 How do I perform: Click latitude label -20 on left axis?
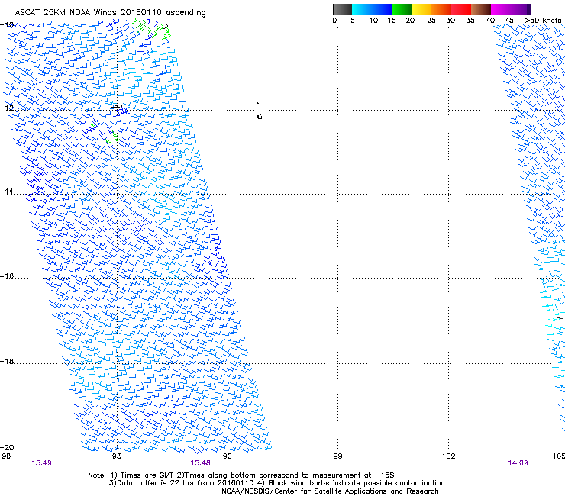click(x=7, y=447)
